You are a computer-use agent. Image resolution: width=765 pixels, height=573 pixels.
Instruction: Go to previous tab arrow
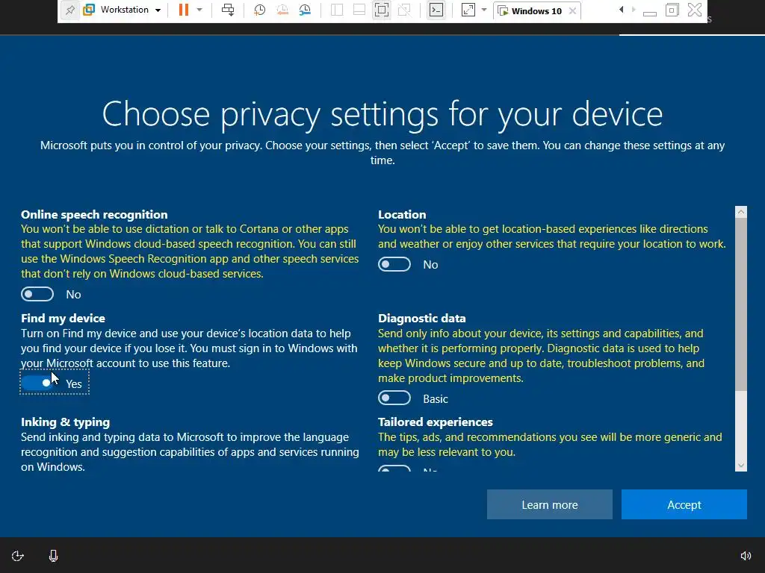621,9
